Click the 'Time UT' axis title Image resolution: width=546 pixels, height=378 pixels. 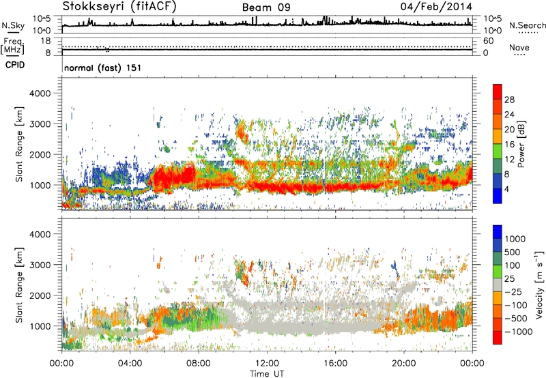pyautogui.click(x=267, y=374)
